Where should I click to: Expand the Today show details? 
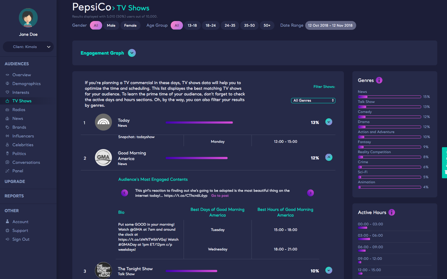(x=329, y=122)
